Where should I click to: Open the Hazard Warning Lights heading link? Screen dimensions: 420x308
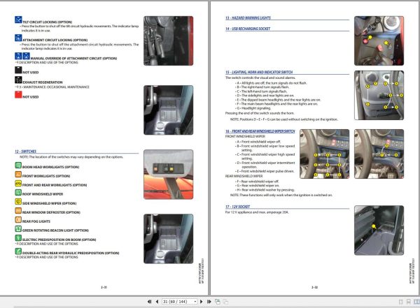(x=248, y=18)
